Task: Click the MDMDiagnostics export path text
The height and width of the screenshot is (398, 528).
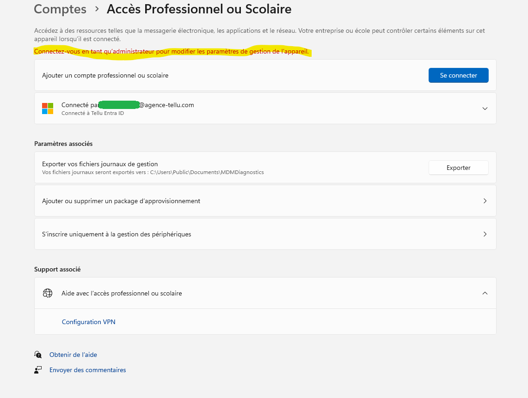Action: (x=207, y=172)
